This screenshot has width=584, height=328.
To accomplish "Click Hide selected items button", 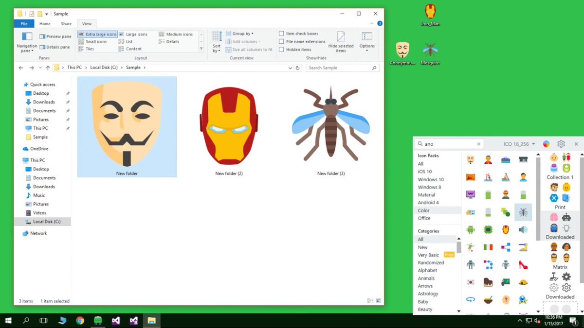I will click(341, 42).
